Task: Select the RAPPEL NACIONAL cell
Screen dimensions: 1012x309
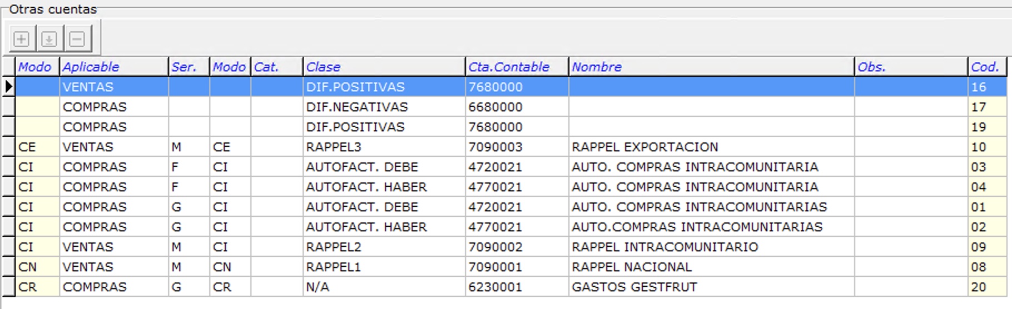Action: [632, 267]
